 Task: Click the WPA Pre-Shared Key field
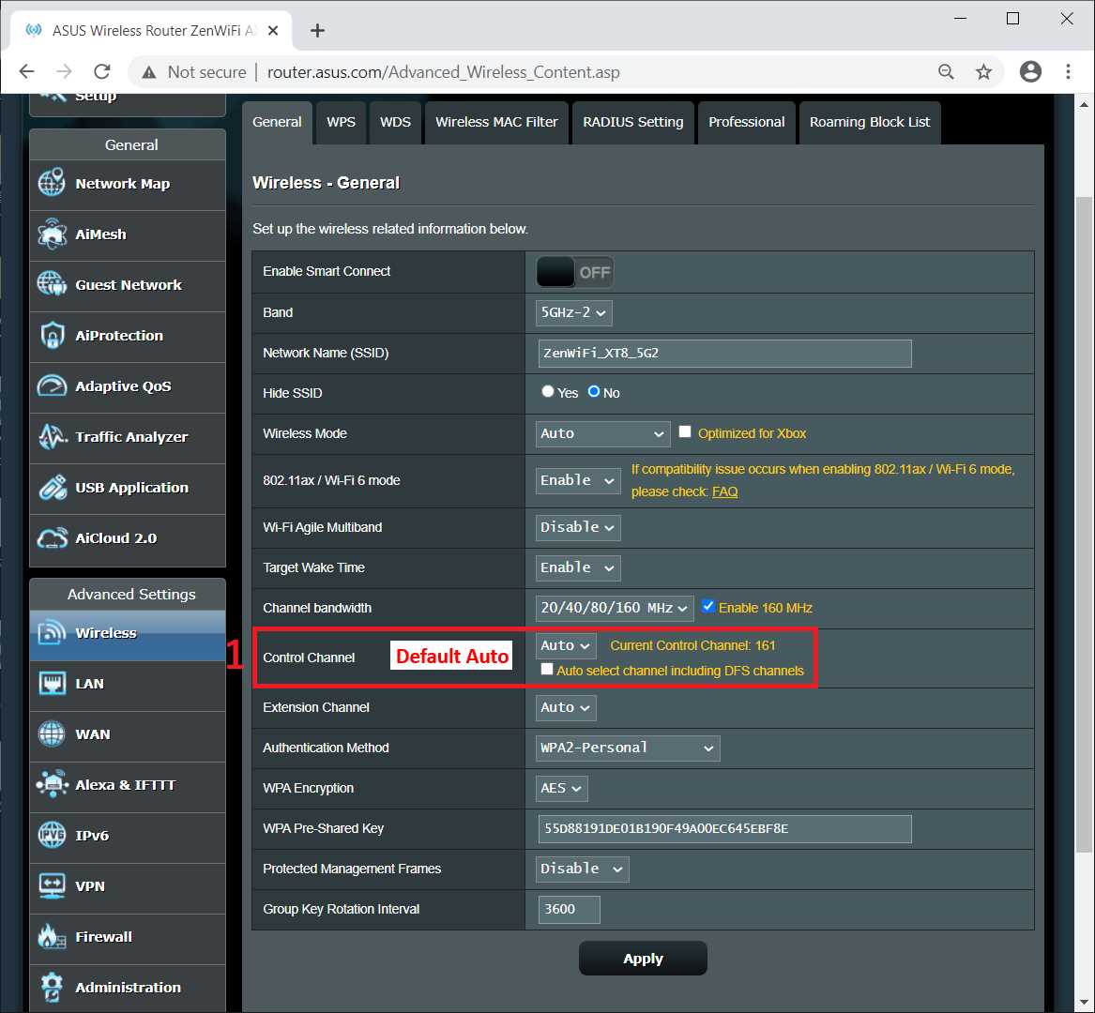(725, 829)
